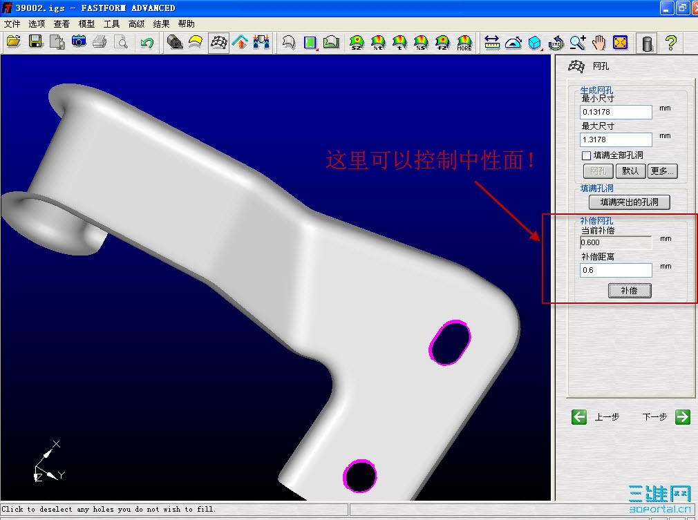This screenshot has width=698, height=520.
Task: Minimize the FASTFORM window
Action: coord(666,8)
